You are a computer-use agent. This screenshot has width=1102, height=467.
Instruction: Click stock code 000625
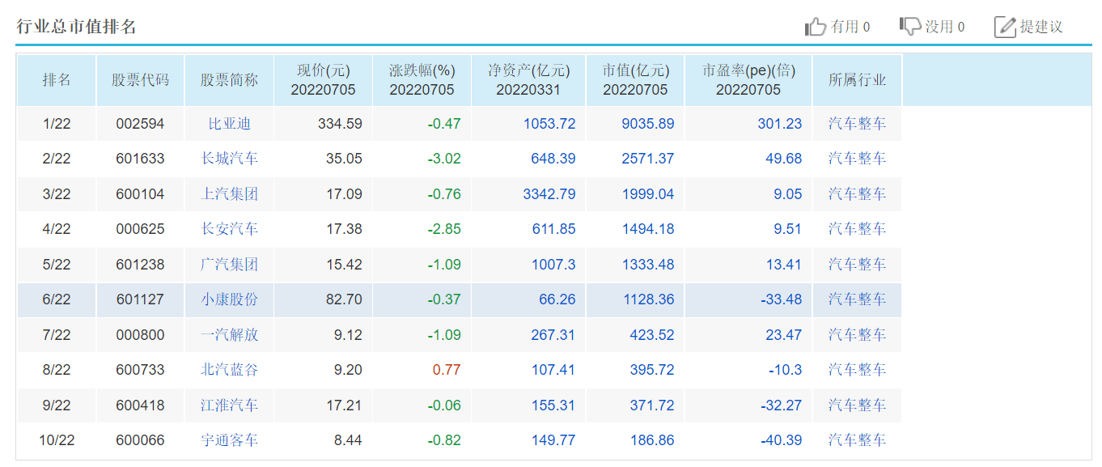click(140, 229)
